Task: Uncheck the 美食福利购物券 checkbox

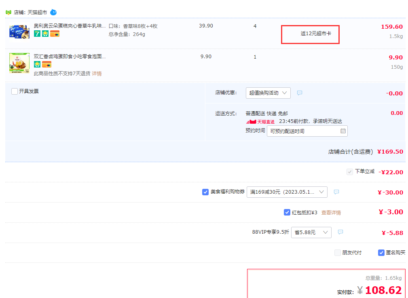Action: tap(205, 192)
